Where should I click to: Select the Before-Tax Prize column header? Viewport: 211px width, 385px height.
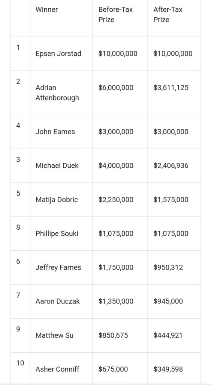115,15
